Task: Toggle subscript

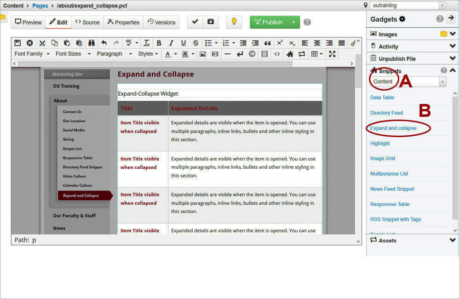Action: (292, 43)
